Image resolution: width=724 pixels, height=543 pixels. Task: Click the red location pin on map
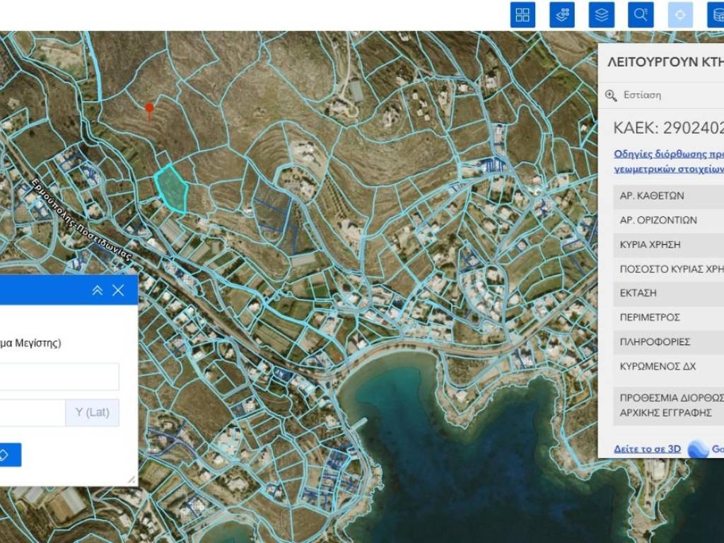(149, 109)
